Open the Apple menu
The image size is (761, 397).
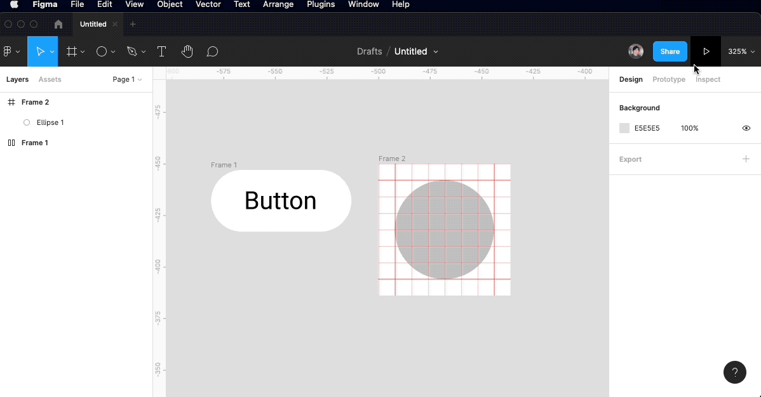[x=14, y=4]
